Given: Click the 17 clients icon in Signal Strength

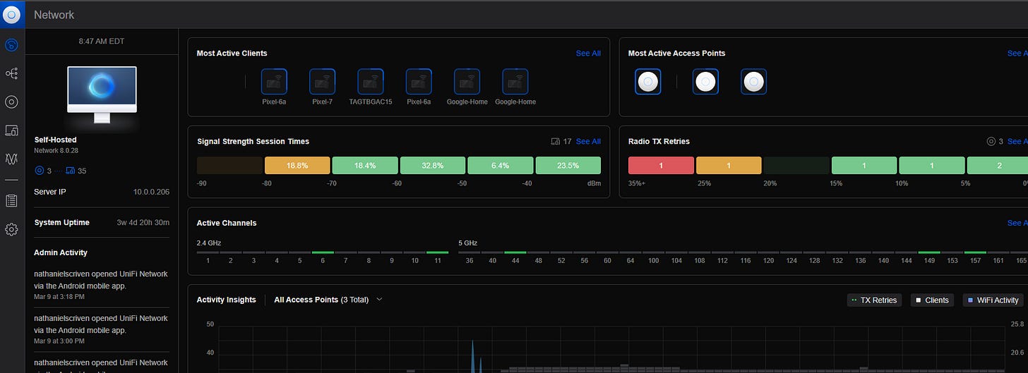Looking at the screenshot, I should coord(555,142).
